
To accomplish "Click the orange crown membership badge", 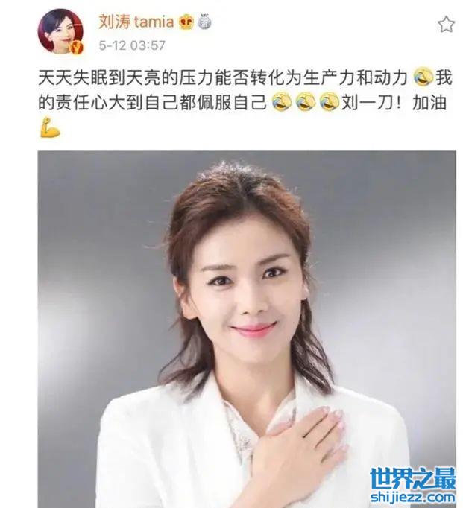I will [186, 22].
